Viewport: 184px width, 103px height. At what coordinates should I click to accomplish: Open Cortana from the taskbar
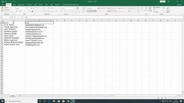40,101
